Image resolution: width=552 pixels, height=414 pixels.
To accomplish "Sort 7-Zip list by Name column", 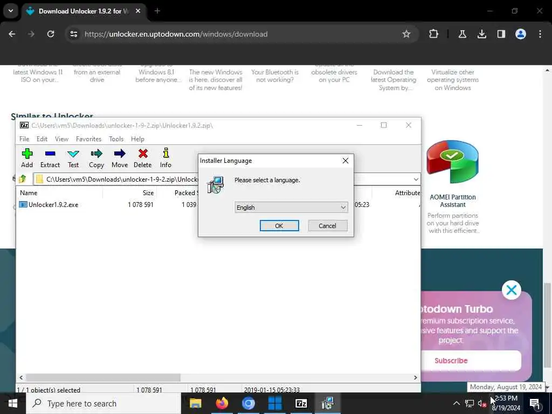I will [x=60, y=193].
